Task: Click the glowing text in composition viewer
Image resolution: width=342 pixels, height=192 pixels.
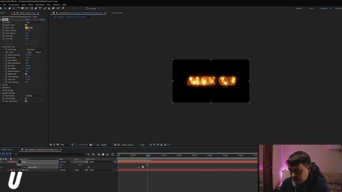Action: pos(212,81)
